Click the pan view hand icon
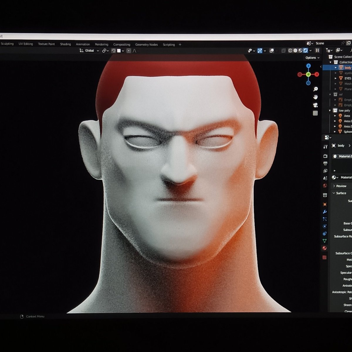352x352 pixels. click(x=316, y=97)
